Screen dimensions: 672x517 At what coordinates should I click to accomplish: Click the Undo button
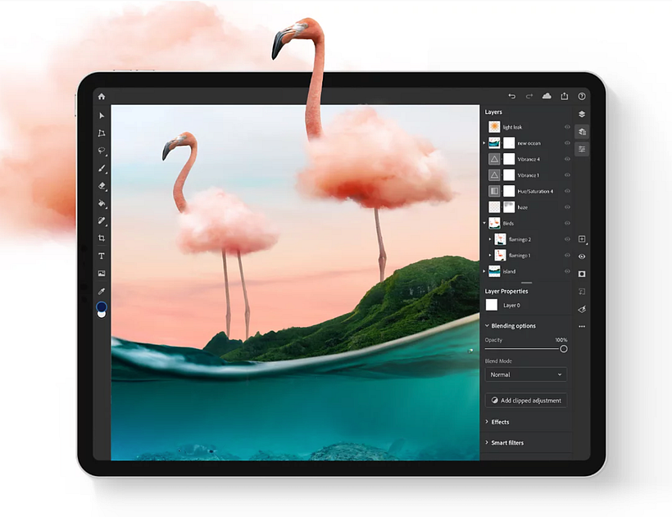(512, 96)
